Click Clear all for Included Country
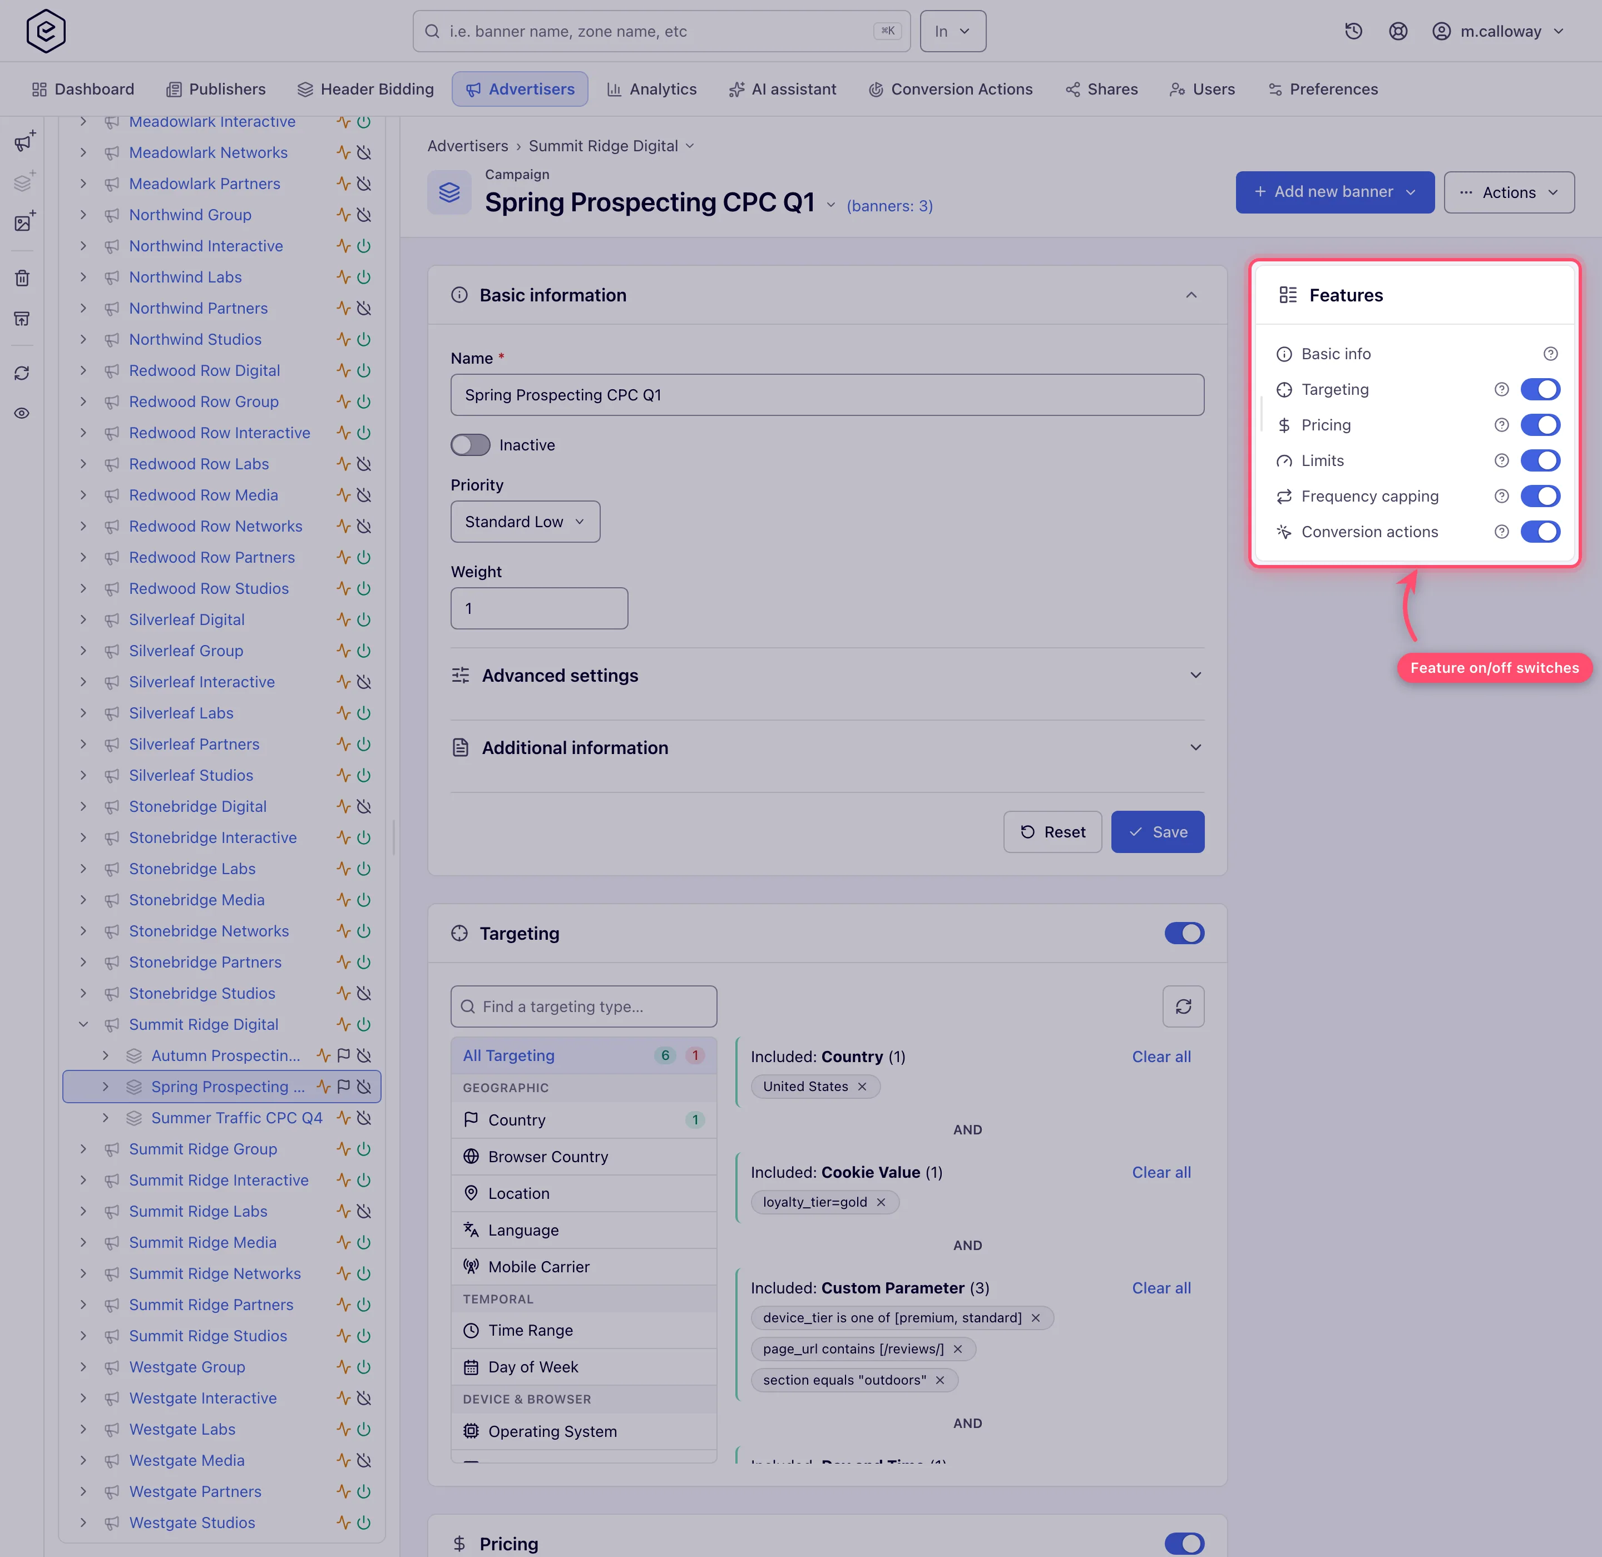1602x1557 pixels. pos(1161,1057)
